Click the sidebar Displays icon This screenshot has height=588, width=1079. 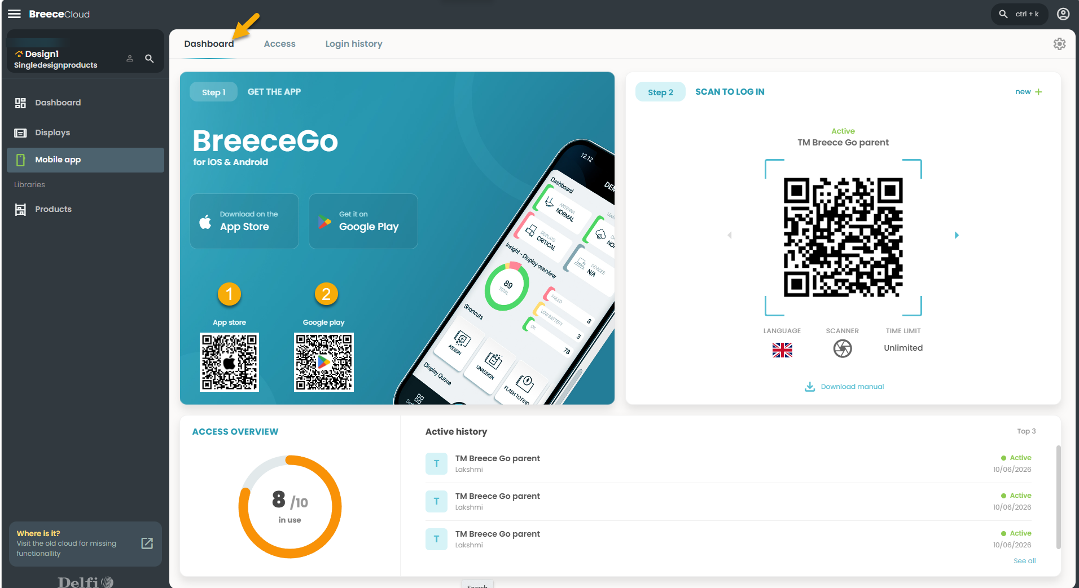pyautogui.click(x=20, y=132)
